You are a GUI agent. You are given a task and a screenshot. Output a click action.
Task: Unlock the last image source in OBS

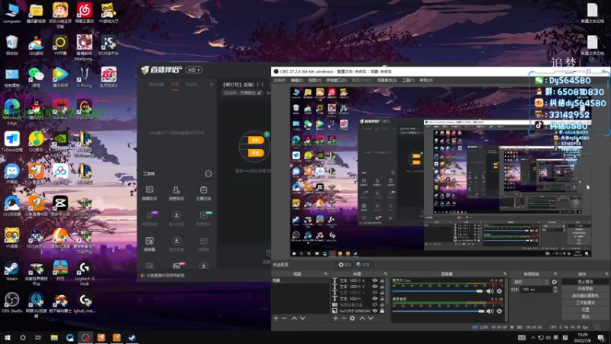point(383,311)
